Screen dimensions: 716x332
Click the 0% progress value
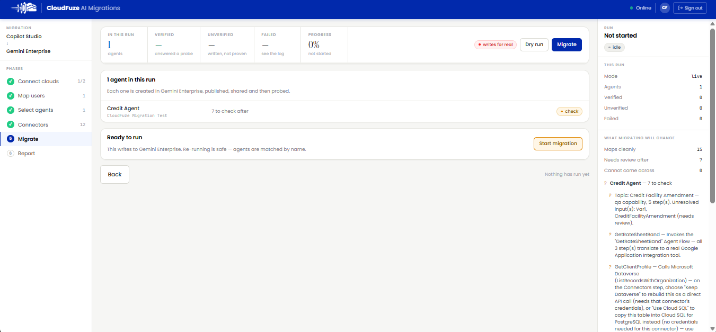(x=314, y=45)
